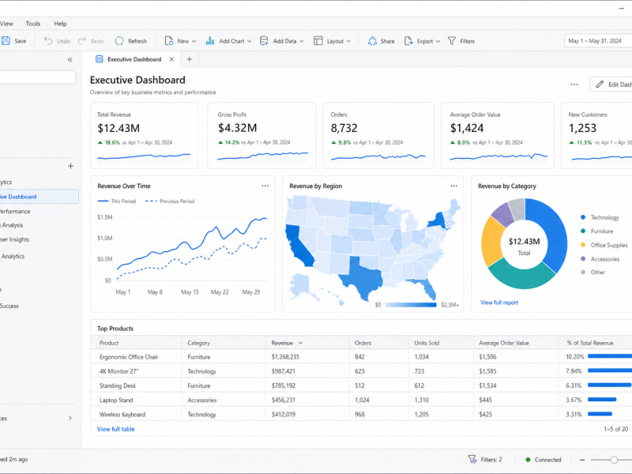Image resolution: width=632 pixels, height=474 pixels.
Task: Close the Executive Dashboard tab
Action: tap(171, 59)
